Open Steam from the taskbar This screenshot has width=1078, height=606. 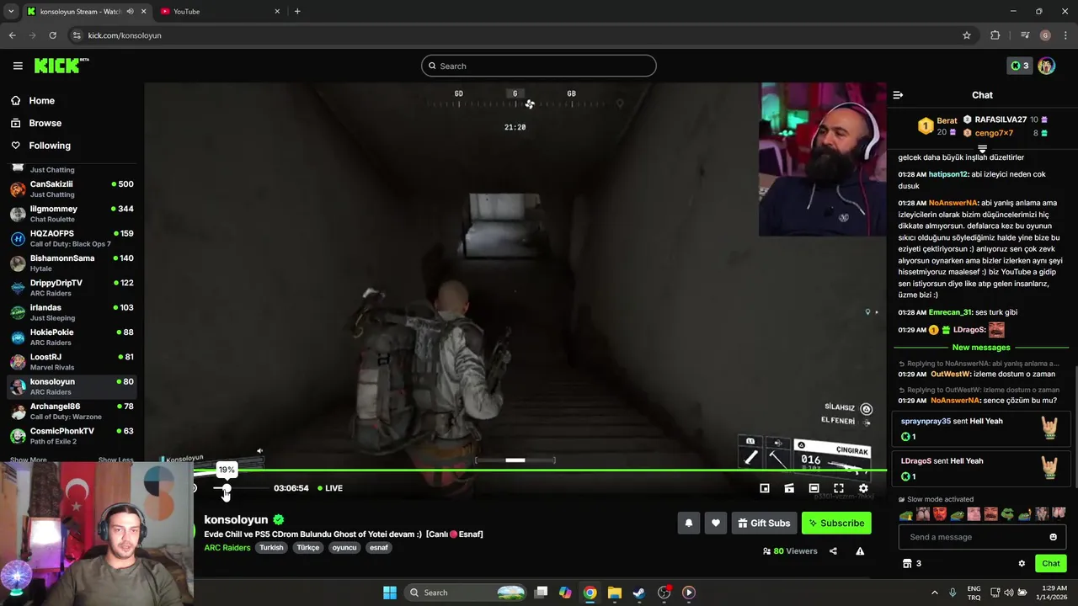(639, 593)
